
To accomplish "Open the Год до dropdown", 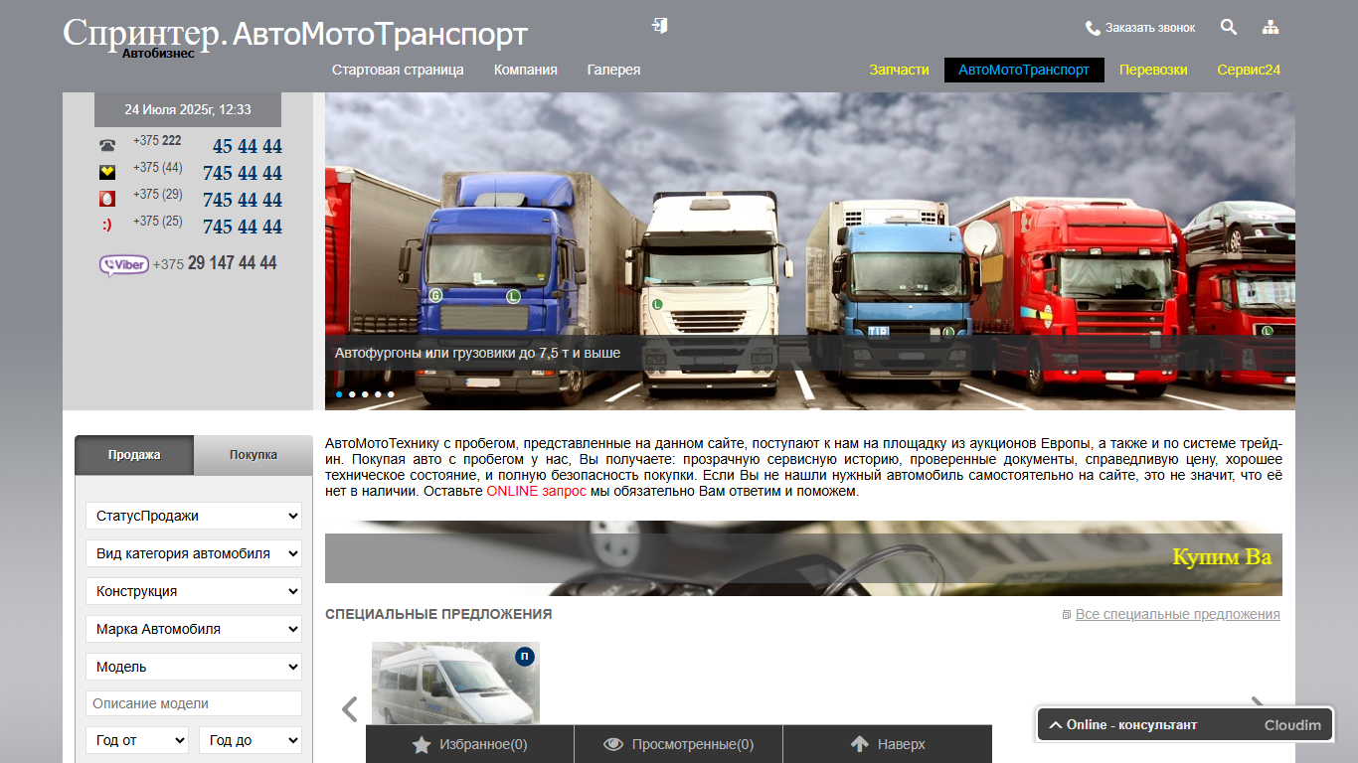I will (x=251, y=740).
